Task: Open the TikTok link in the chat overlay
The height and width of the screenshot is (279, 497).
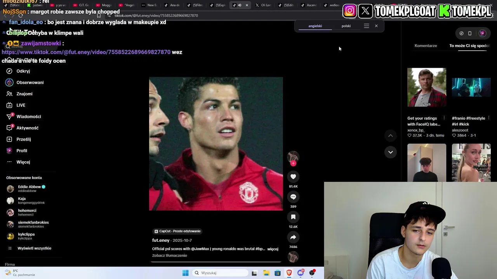Action: coord(86,52)
